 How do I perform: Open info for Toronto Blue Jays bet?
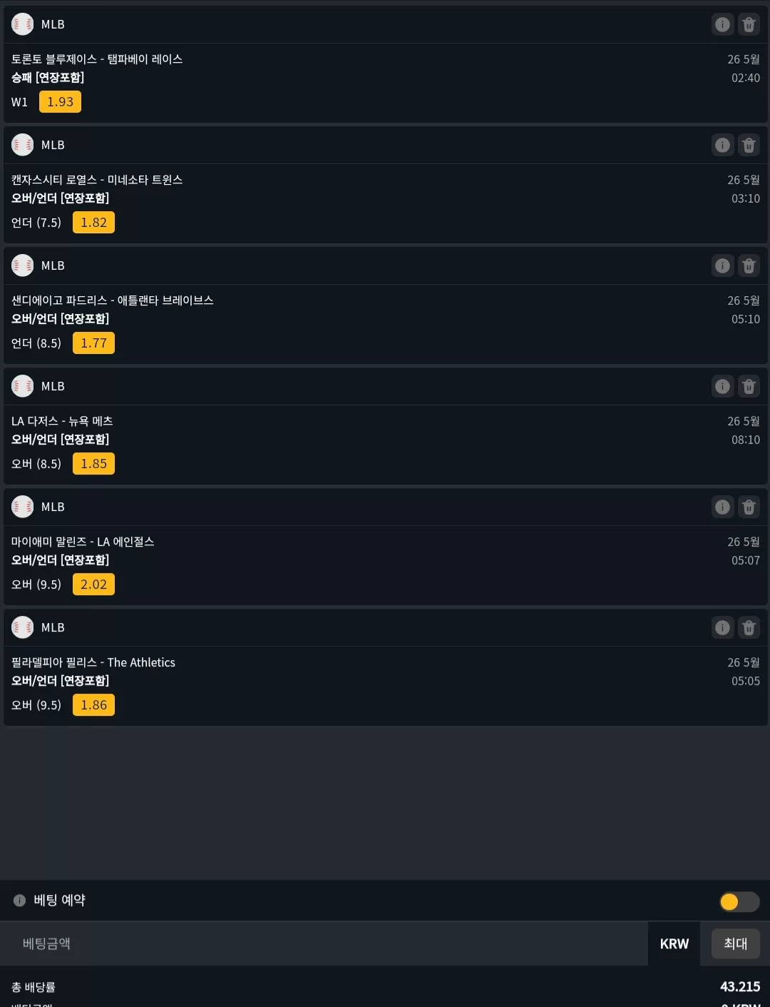(723, 24)
